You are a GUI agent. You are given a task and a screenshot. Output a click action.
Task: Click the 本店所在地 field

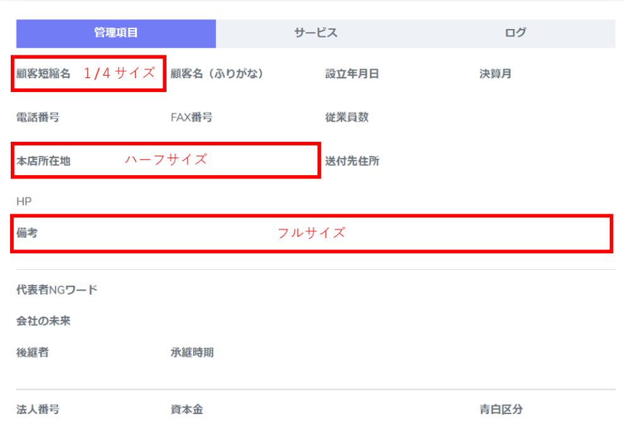44,161
